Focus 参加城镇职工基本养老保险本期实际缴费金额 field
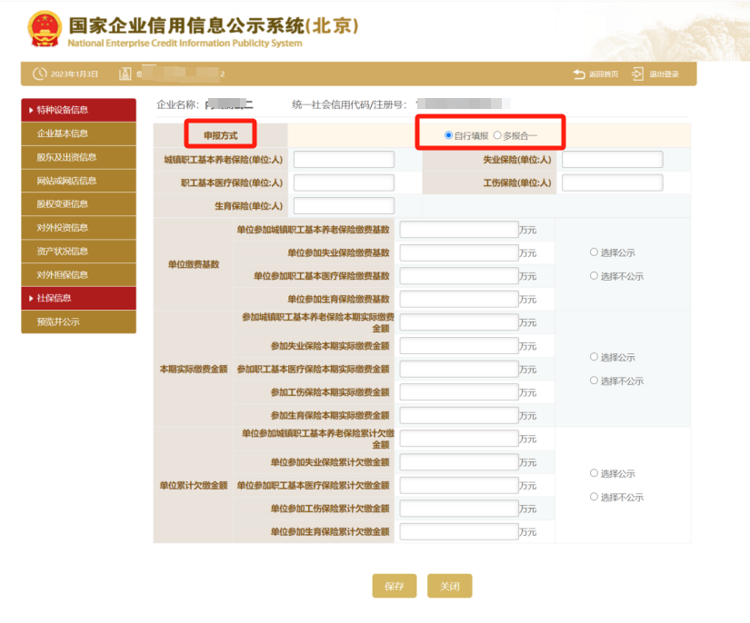The height and width of the screenshot is (623, 750). [x=459, y=322]
